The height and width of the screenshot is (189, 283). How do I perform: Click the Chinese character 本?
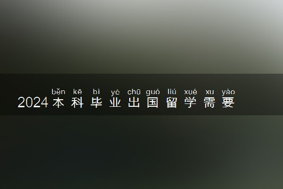coord(58,103)
